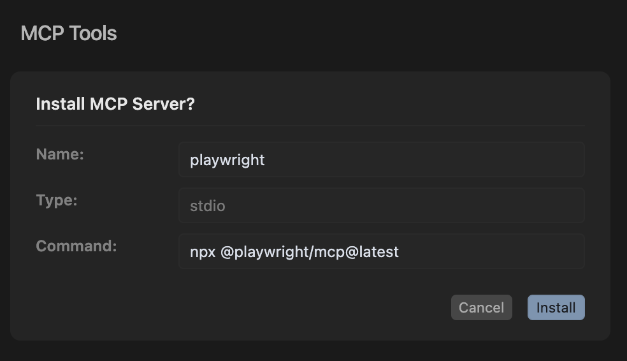
Task: Click the "stdio" type value text
Action: 208,206
